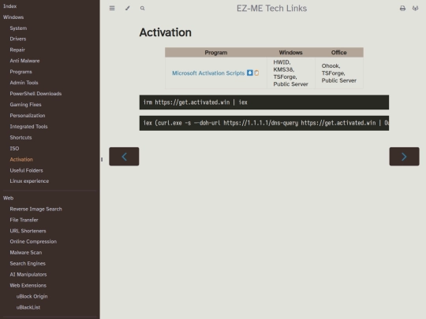This screenshot has width=426, height=319.
Task: Click the Windows column header in the table
Action: 290,52
